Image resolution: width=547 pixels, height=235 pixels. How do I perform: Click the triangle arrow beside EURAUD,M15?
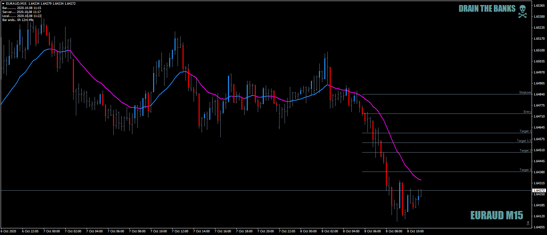(x=3, y=4)
